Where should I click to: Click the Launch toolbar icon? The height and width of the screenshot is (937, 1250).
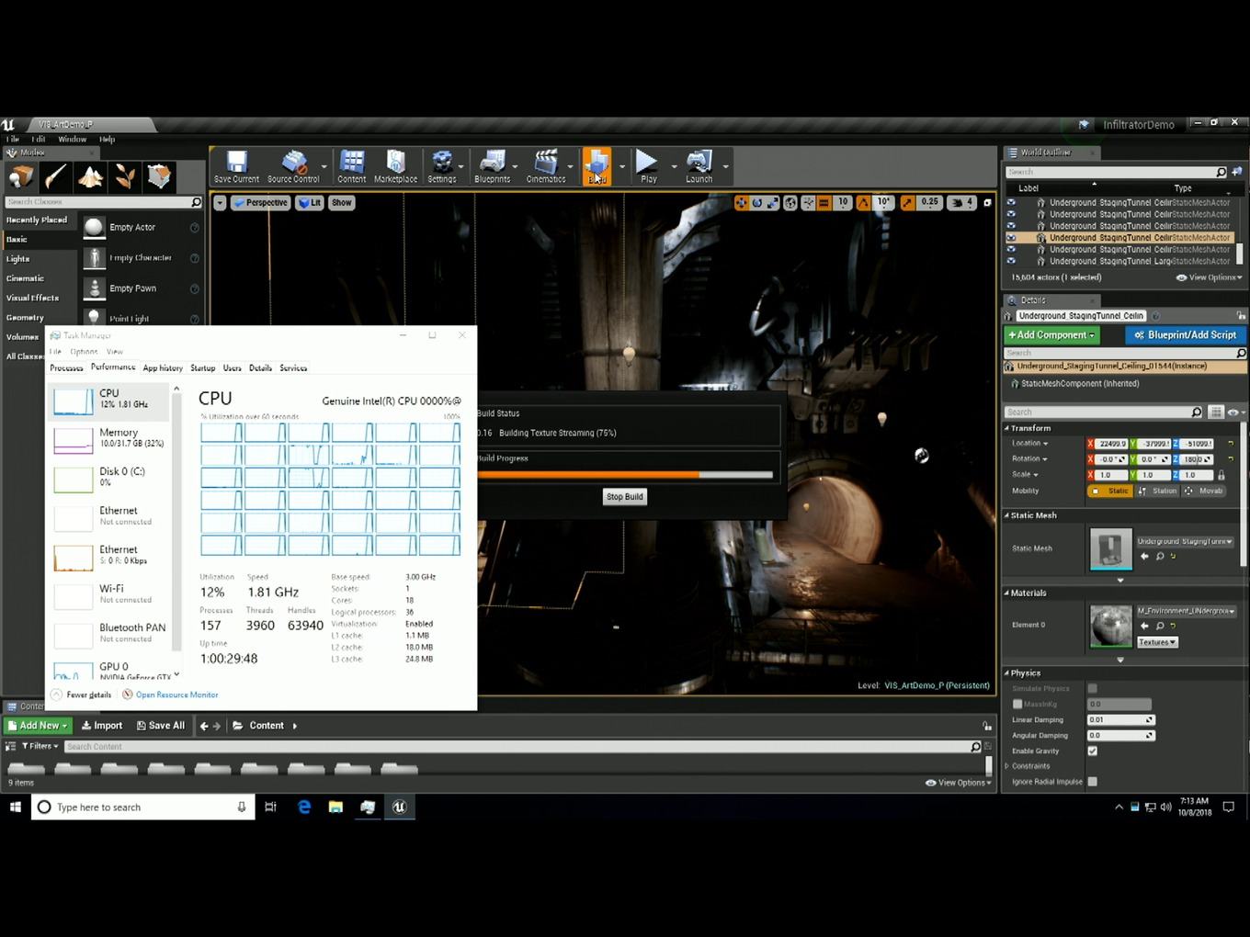[x=699, y=166]
